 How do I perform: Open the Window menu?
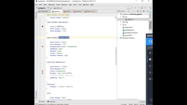(x=86, y=5)
